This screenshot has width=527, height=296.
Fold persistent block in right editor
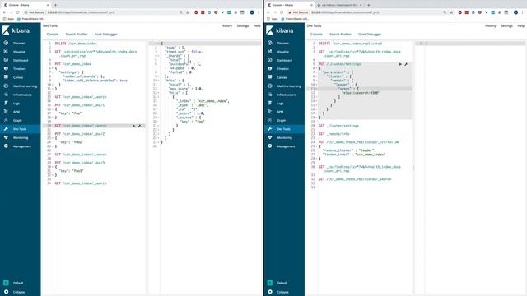pyautogui.click(x=317, y=72)
